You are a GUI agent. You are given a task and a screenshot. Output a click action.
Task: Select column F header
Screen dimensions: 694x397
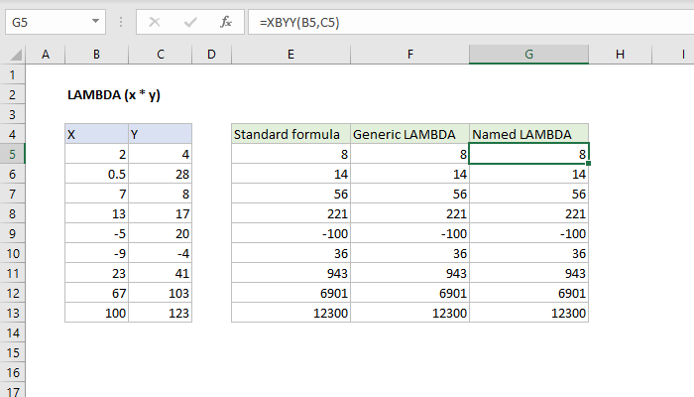coord(409,55)
